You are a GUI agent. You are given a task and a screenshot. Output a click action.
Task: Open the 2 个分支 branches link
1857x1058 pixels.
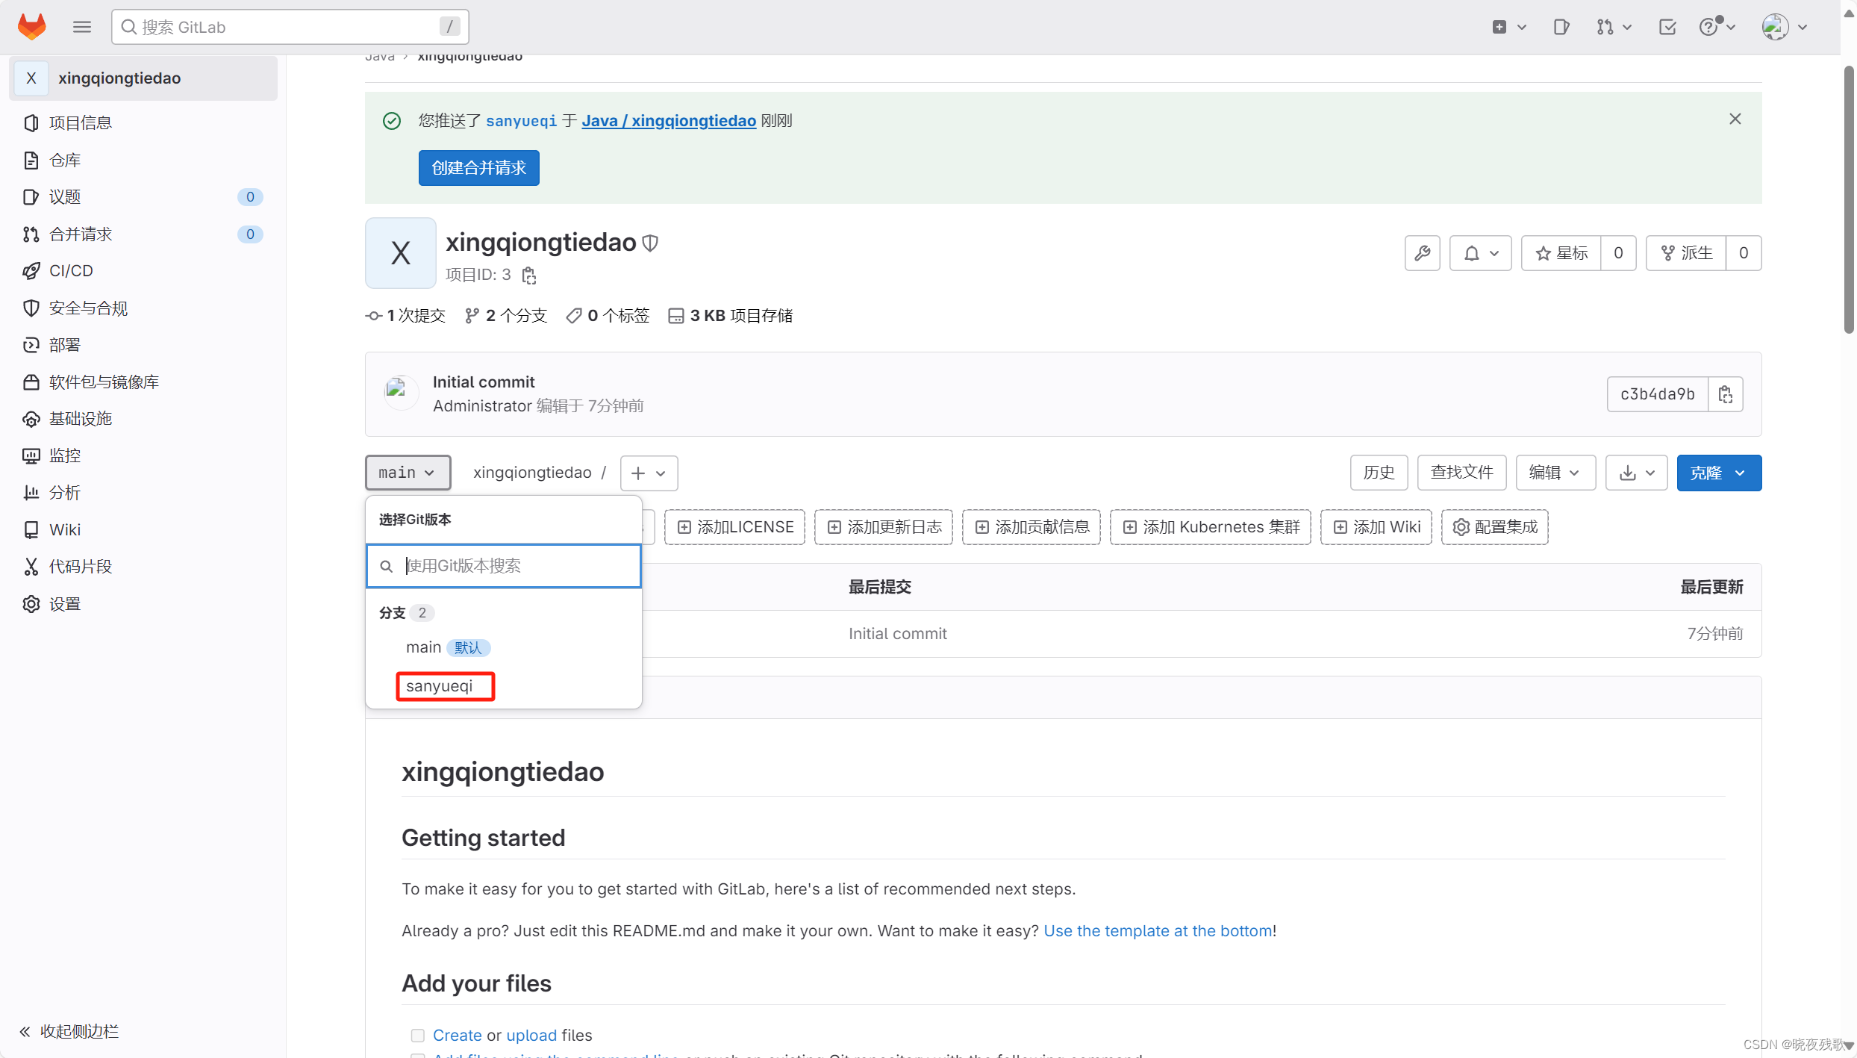click(x=506, y=316)
